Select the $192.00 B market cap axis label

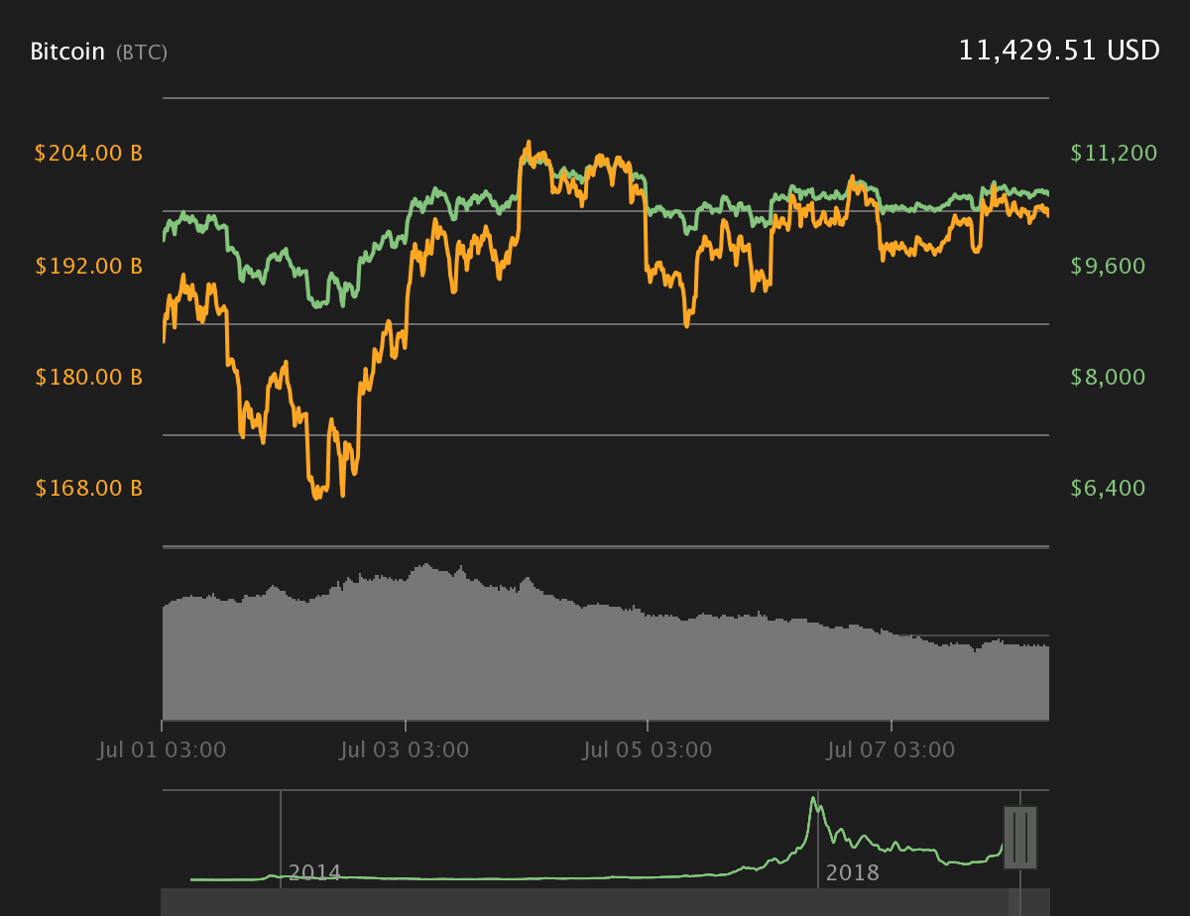click(88, 266)
